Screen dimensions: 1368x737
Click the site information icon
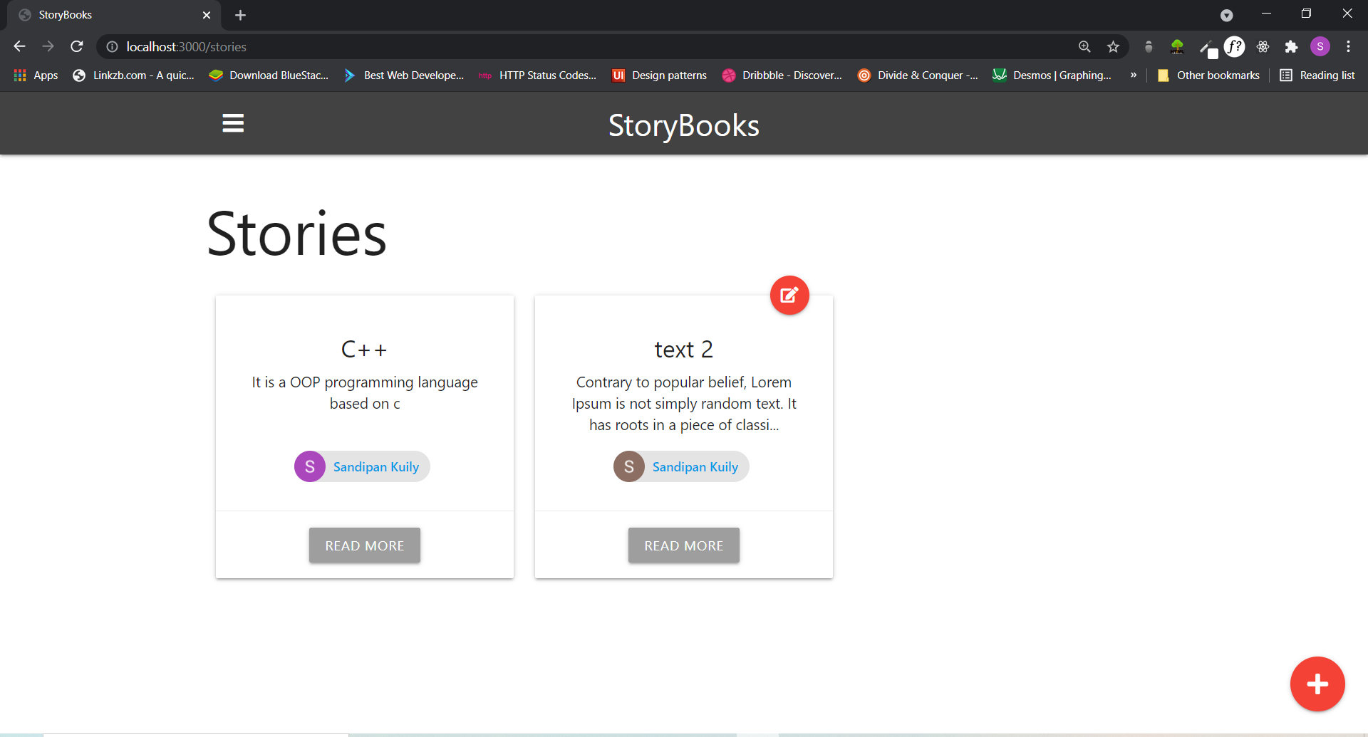pyautogui.click(x=112, y=46)
